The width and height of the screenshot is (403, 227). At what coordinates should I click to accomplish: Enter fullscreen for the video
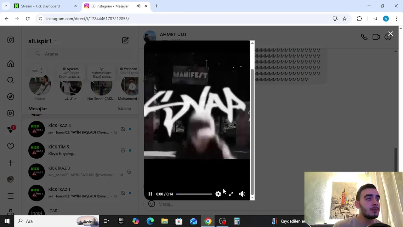click(231, 194)
